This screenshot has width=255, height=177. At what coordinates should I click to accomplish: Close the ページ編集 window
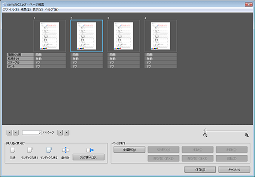pyautogui.click(x=249, y=4)
